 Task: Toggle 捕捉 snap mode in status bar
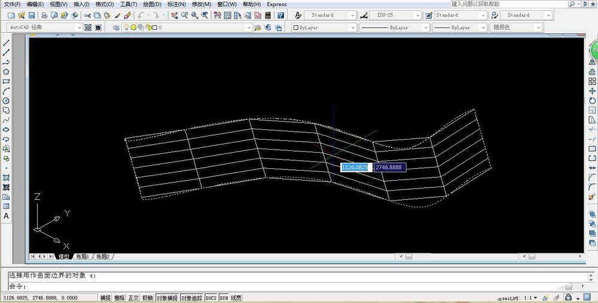click(105, 298)
